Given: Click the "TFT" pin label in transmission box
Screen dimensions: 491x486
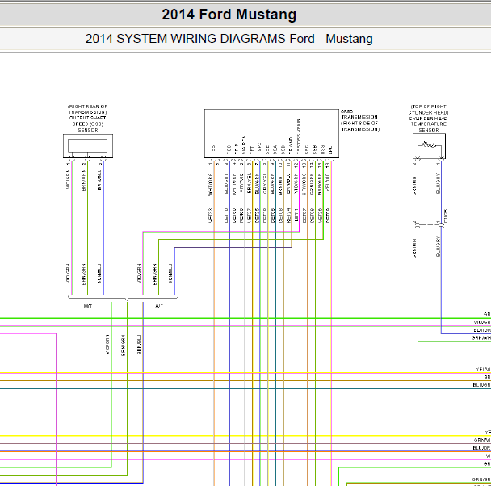Looking at the screenshot, I should (x=252, y=150).
